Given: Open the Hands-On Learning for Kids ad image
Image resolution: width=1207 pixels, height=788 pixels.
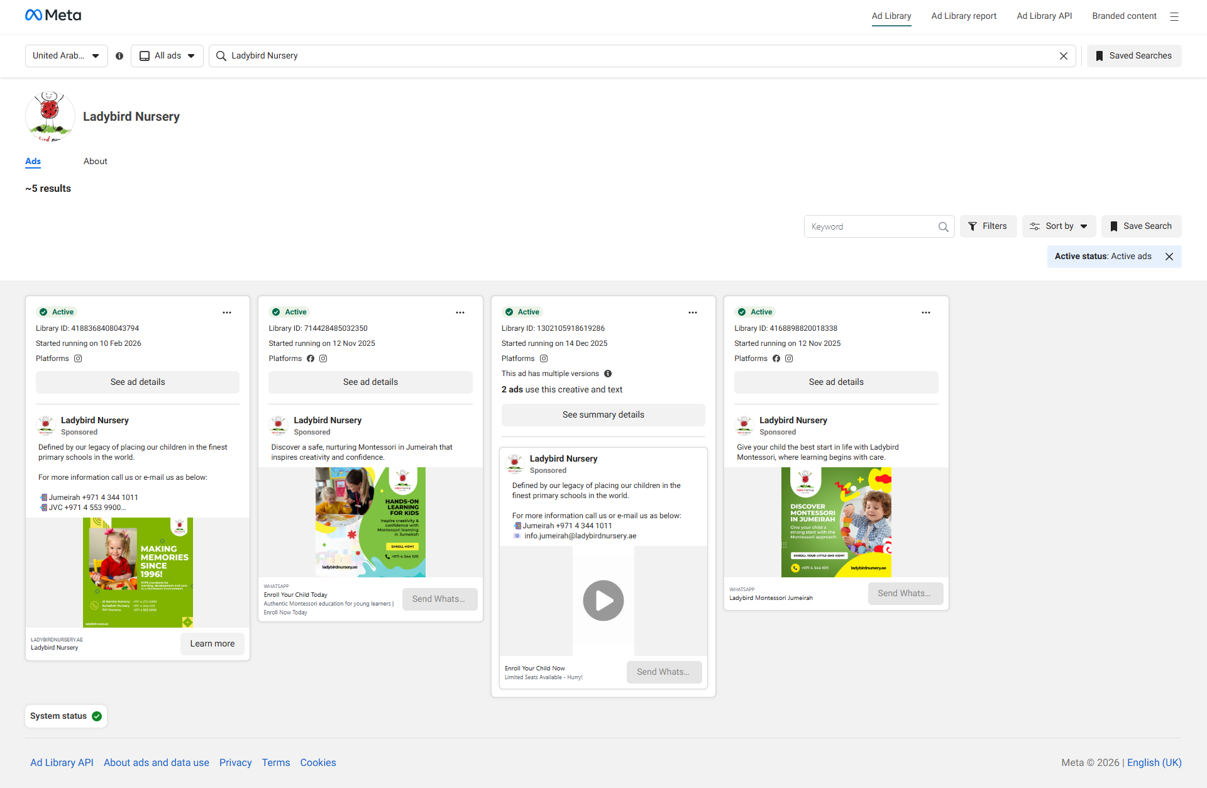Looking at the screenshot, I should click(370, 523).
